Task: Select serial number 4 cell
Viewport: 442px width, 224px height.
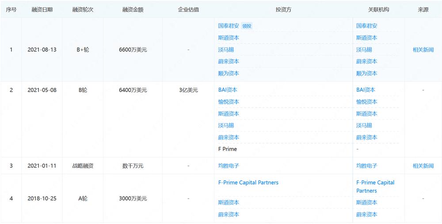Action: [11, 199]
